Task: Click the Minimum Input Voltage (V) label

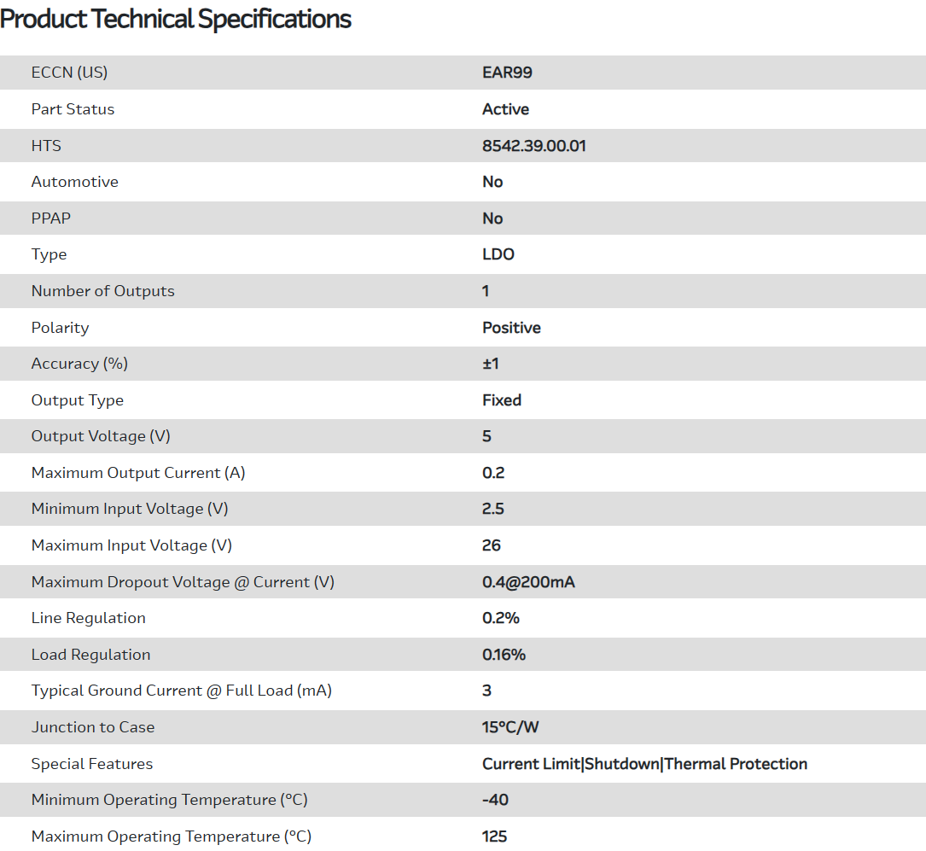Action: click(130, 509)
